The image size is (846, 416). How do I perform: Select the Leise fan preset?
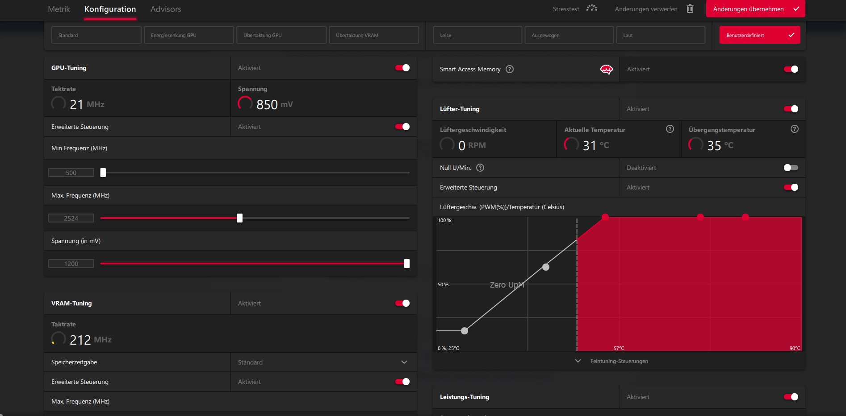pyautogui.click(x=477, y=35)
